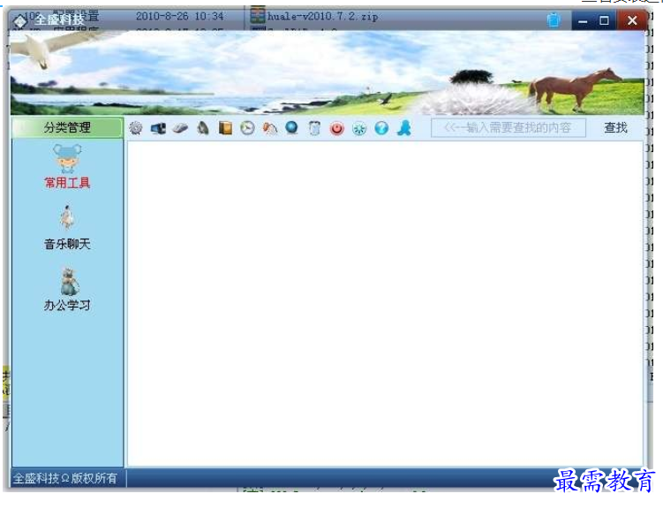Image resolution: width=663 pixels, height=509 pixels.
Task: Click the 办公学习 label
Action: pos(67,305)
